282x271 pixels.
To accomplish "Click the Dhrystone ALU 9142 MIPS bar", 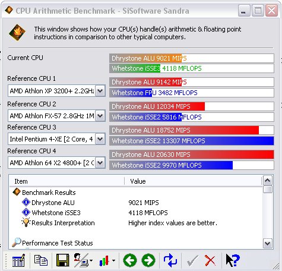I will [192, 82].
